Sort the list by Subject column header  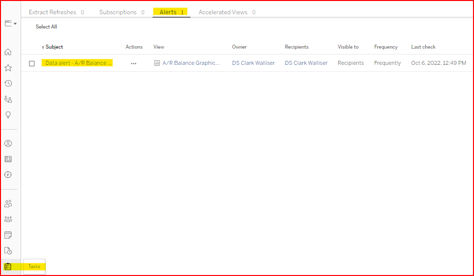point(54,47)
